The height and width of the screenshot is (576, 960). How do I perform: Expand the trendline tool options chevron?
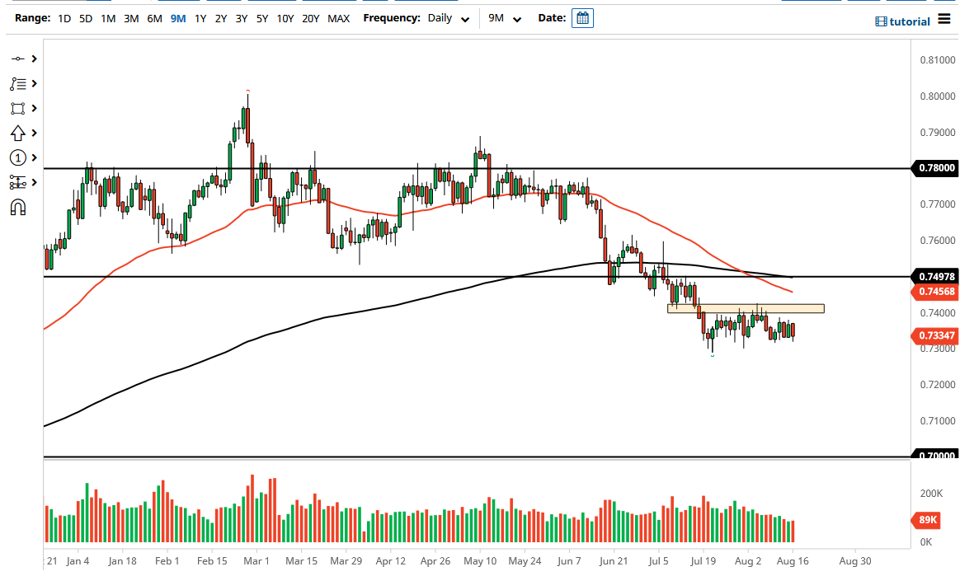pos(32,59)
